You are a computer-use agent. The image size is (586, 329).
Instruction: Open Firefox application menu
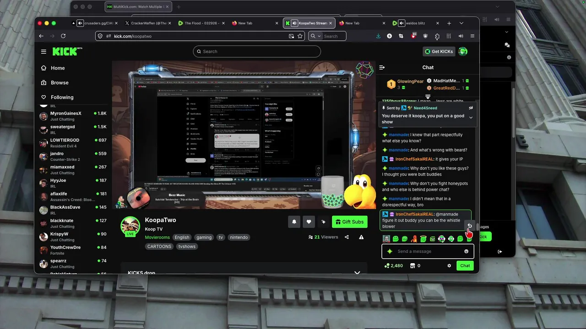[472, 36]
